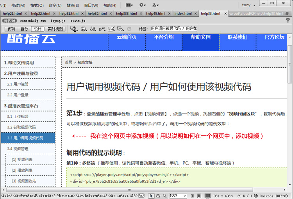
Task: Open the tony workspace dropdown
Action: pyautogui.click(x=249, y=5)
